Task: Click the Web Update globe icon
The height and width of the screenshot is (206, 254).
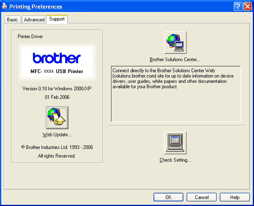Action: pyautogui.click(x=57, y=118)
